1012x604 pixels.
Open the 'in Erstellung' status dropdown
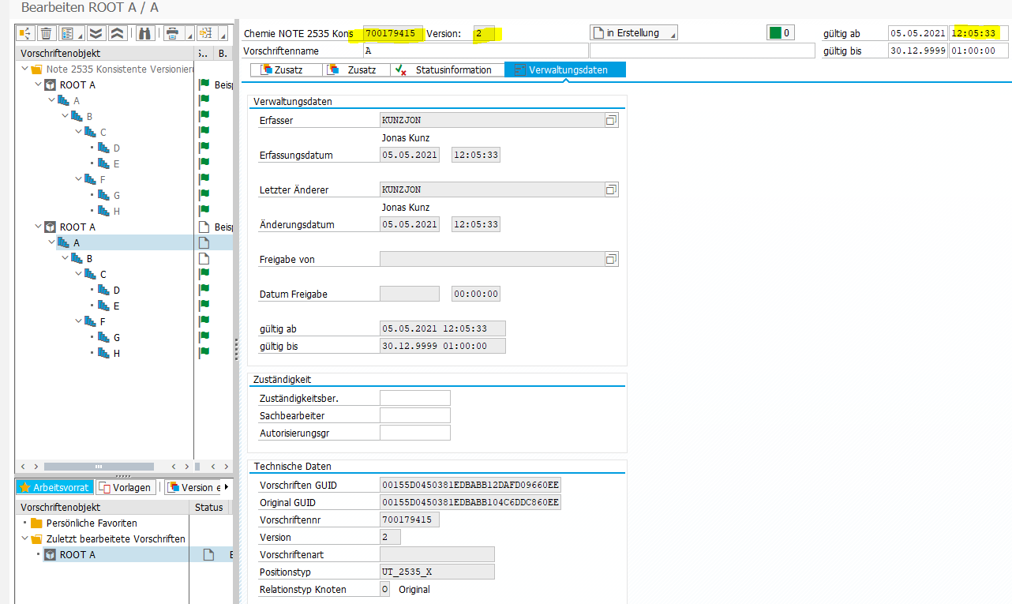click(633, 33)
